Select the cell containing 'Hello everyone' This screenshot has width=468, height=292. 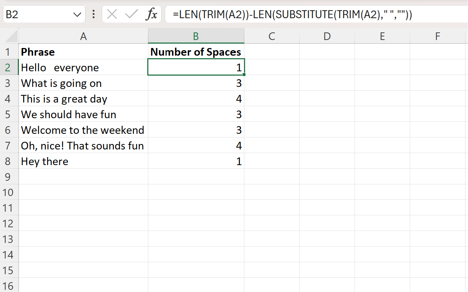pos(83,67)
